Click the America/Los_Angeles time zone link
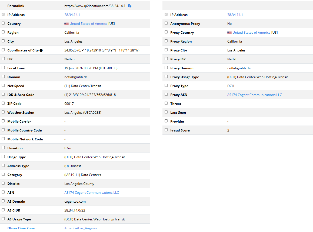Screen dimensions: 313x232 pos(81,228)
